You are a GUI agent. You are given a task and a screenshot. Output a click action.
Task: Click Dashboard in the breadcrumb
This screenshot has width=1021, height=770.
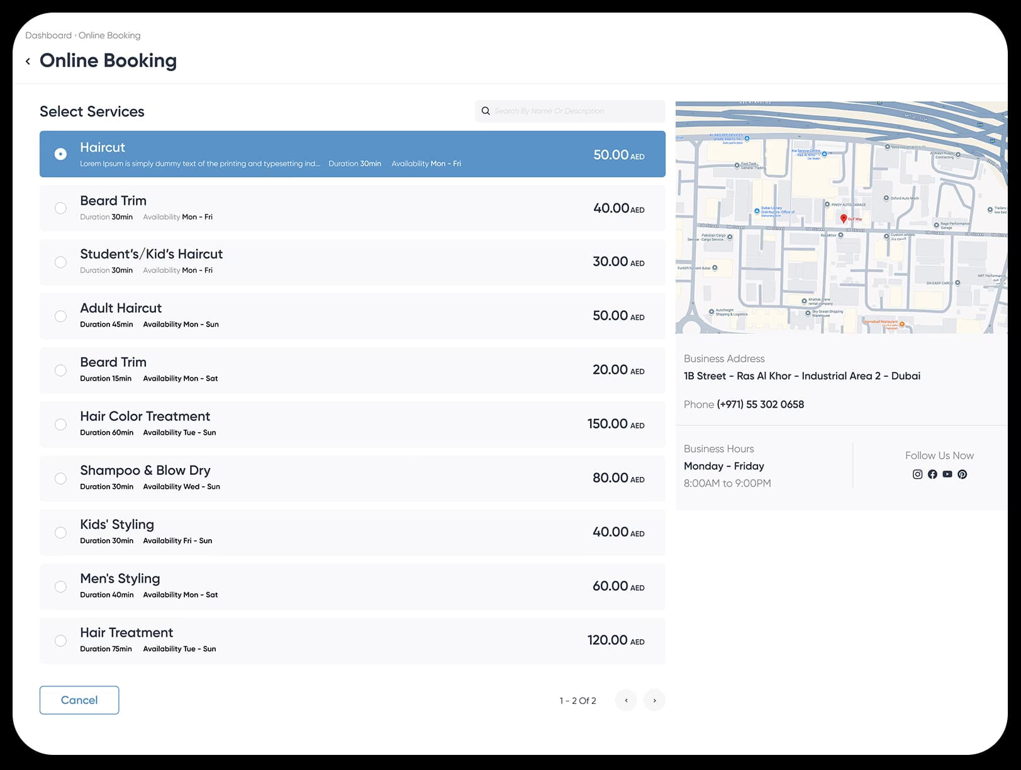[48, 35]
